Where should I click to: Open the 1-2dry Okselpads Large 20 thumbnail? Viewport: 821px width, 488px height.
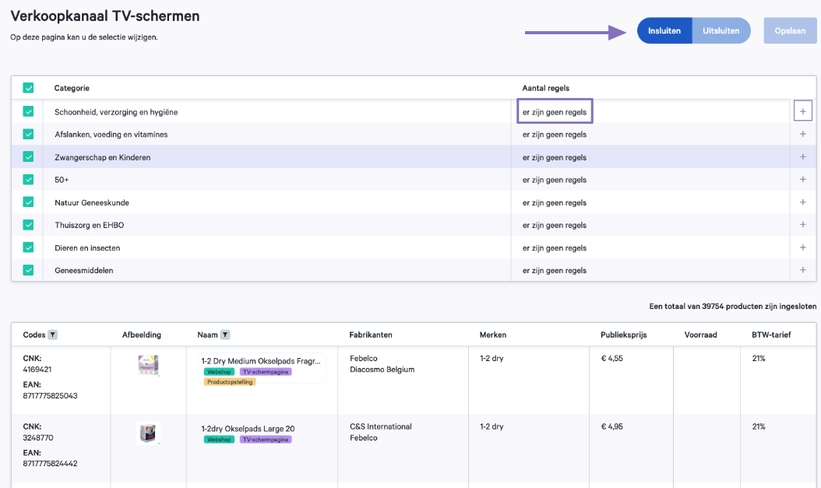[148, 433]
